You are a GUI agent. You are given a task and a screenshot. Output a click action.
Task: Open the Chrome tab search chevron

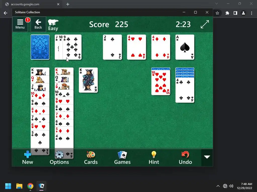point(217,3)
